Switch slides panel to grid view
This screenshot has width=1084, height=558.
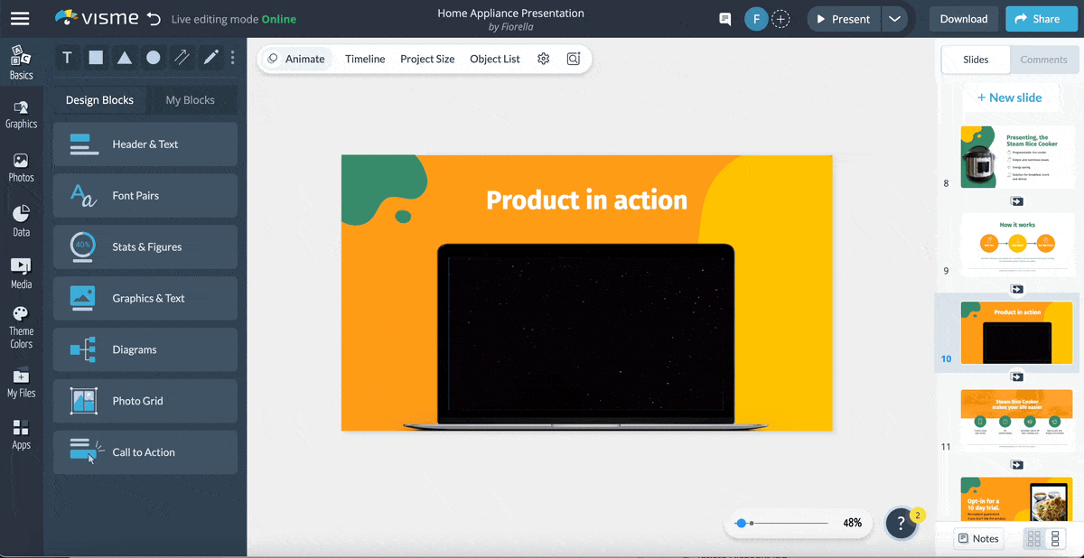pyautogui.click(x=1033, y=538)
